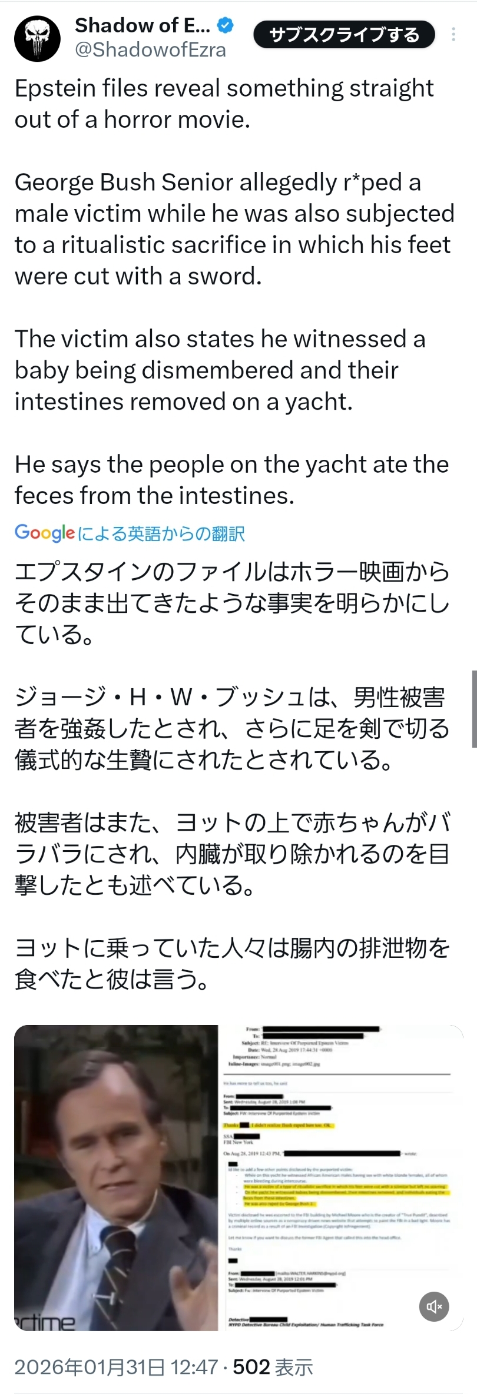The image size is (477, 1400).
Task: Open the 502 表示 view count
Action: [273, 1366]
